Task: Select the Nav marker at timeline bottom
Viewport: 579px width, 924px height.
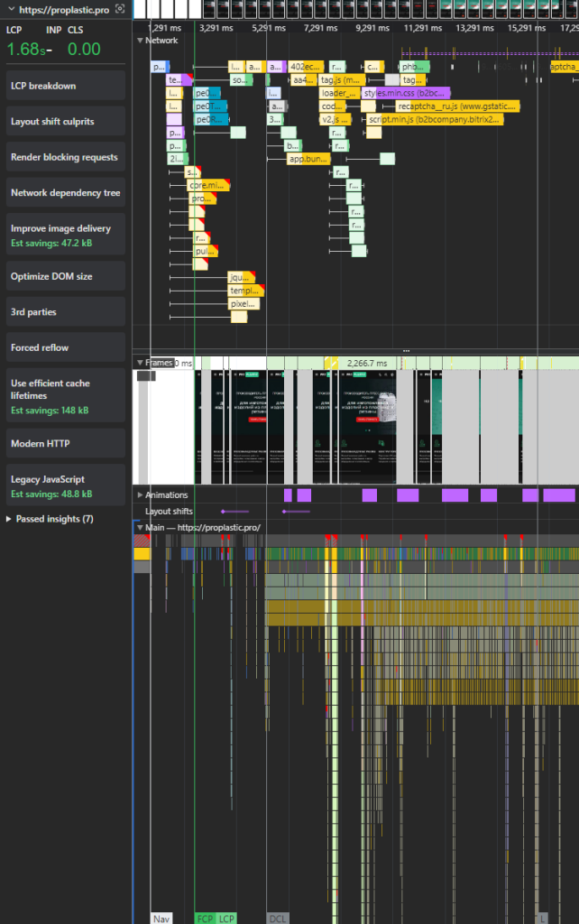Action: (x=161, y=918)
